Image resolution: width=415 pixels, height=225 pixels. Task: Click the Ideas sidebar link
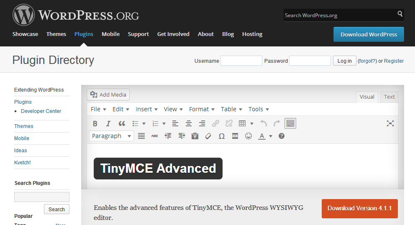[x=20, y=151]
